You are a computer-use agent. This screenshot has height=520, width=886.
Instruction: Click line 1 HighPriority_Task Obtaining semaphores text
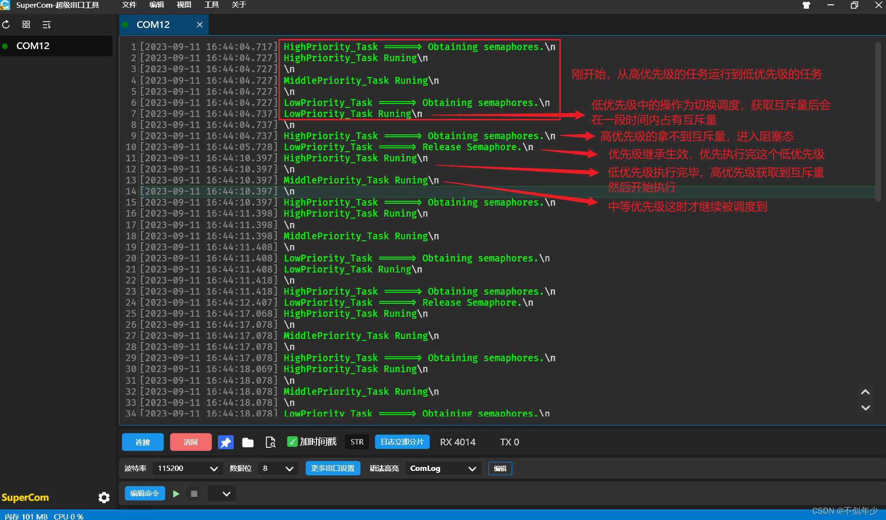419,47
